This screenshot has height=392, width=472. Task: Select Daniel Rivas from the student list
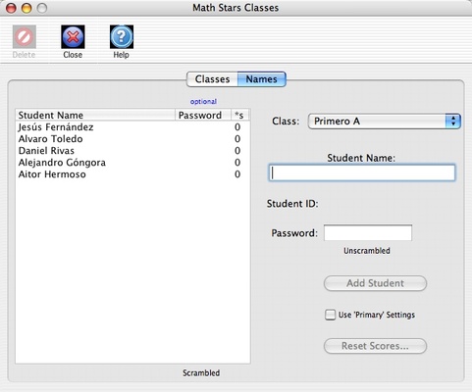pyautogui.click(x=132, y=151)
